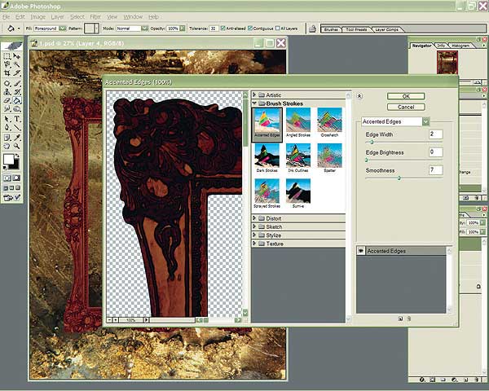This screenshot has width=489, height=391.
Task: Apply the Dark Strokes filter thumbnail
Action: click(x=267, y=156)
